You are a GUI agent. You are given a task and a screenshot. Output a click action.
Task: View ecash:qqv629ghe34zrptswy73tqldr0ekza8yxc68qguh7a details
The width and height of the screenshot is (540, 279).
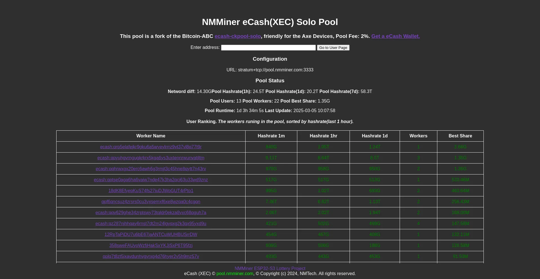[x=151, y=213]
